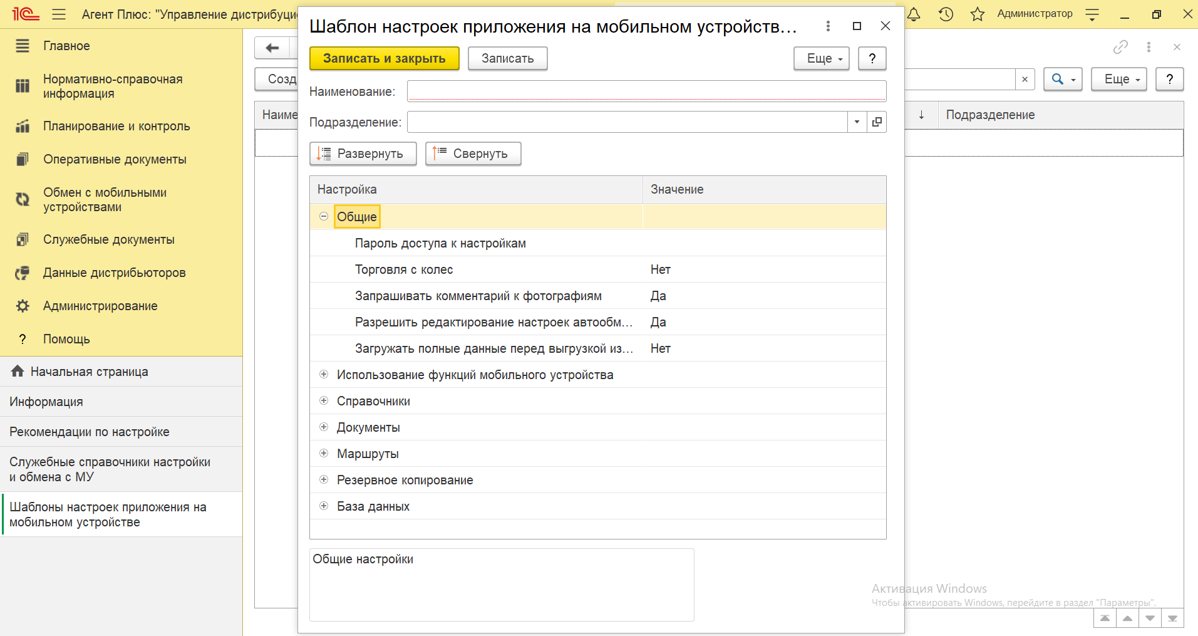
Task: Open the Подразделение dropdown list
Action: click(x=857, y=122)
